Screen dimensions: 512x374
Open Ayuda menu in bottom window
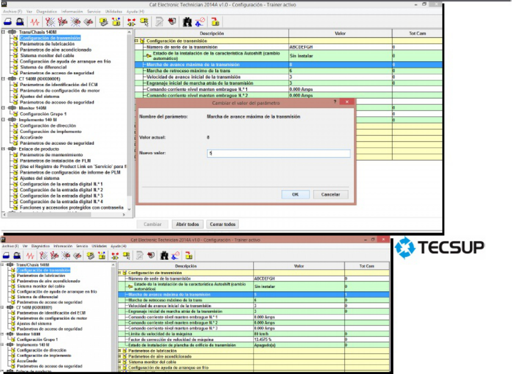[118, 246]
